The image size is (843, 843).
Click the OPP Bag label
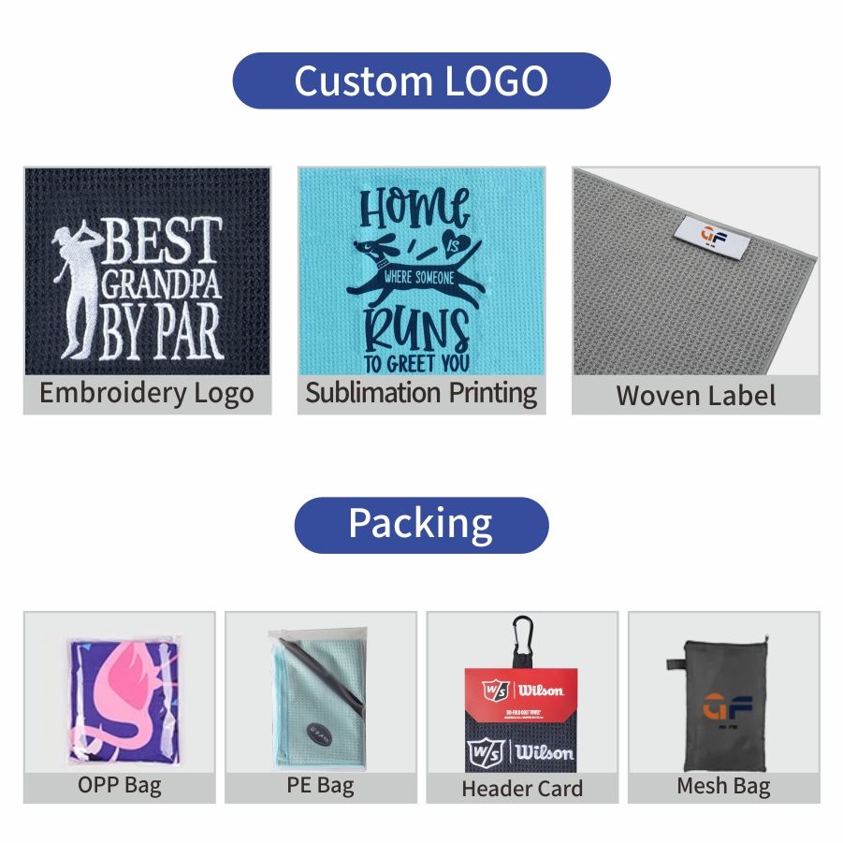(120, 786)
